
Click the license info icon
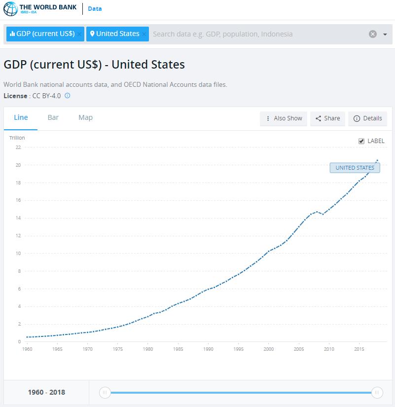[68, 96]
